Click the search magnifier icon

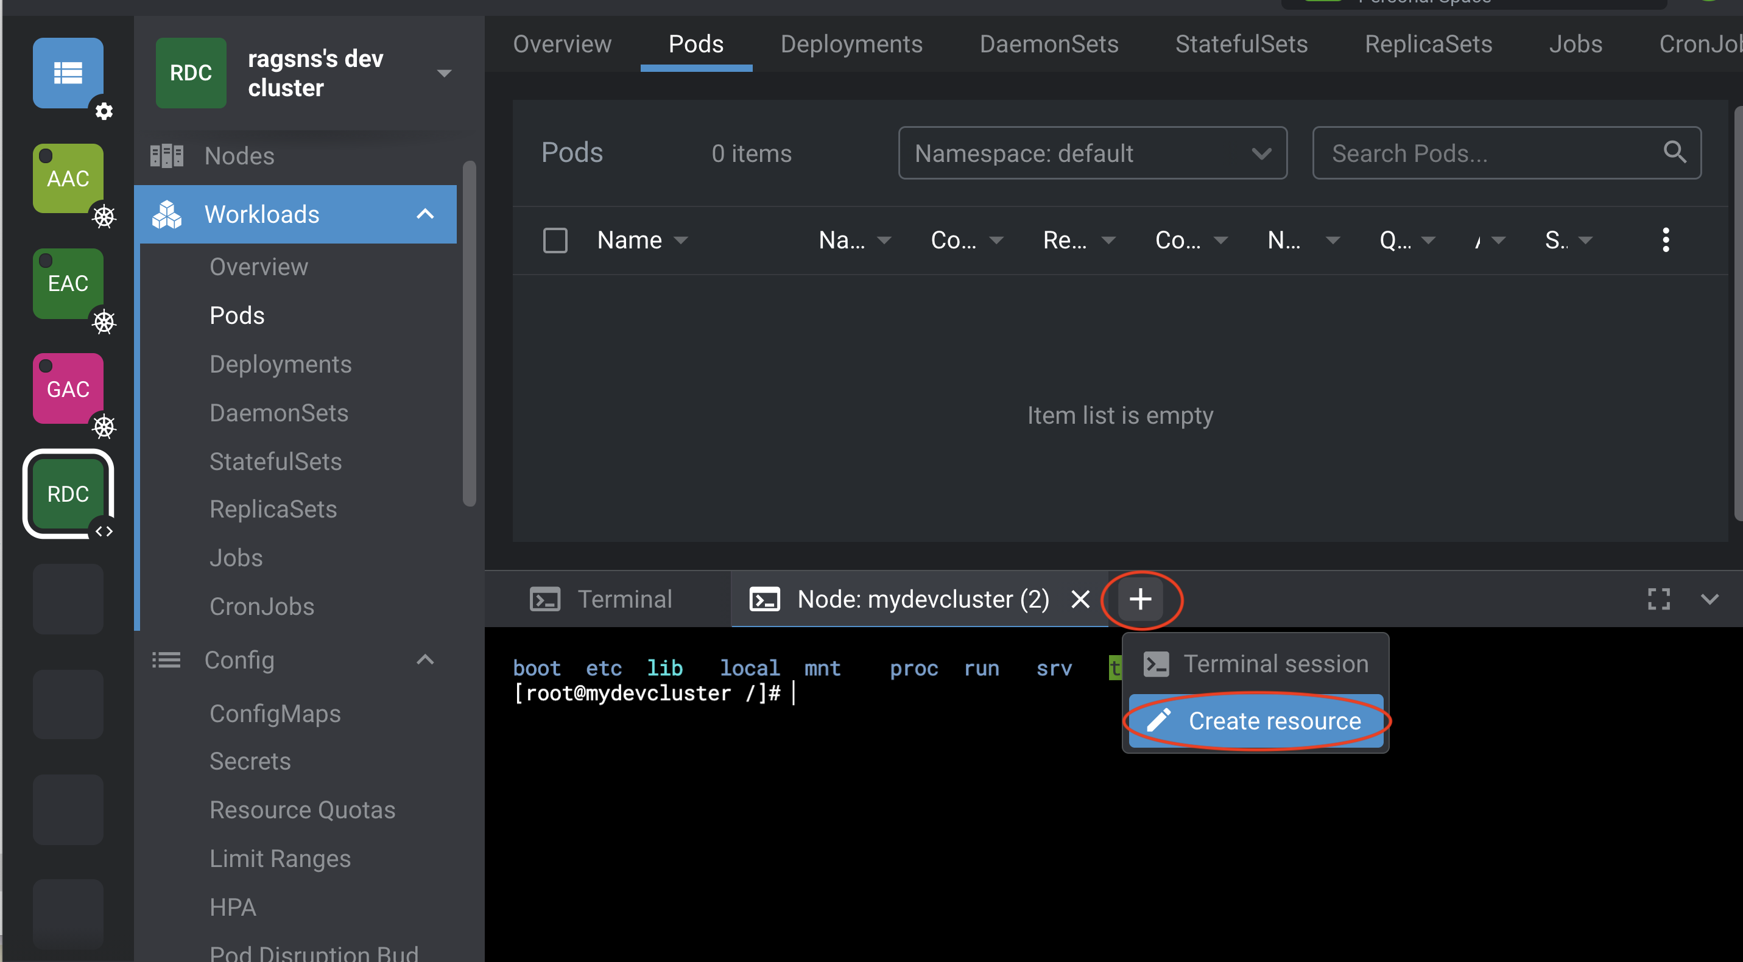pyautogui.click(x=1675, y=152)
